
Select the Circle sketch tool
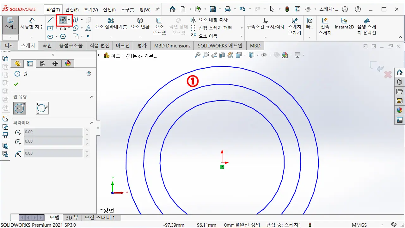pos(63,20)
